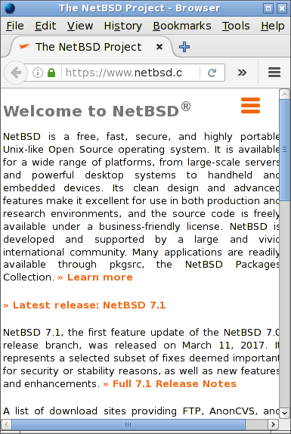The image size is (291, 434).
Task: Open the Edit menu
Action: click(x=45, y=26)
